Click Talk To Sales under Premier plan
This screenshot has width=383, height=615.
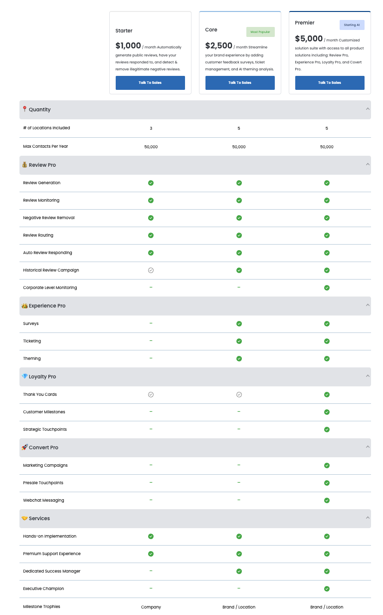[x=330, y=83]
